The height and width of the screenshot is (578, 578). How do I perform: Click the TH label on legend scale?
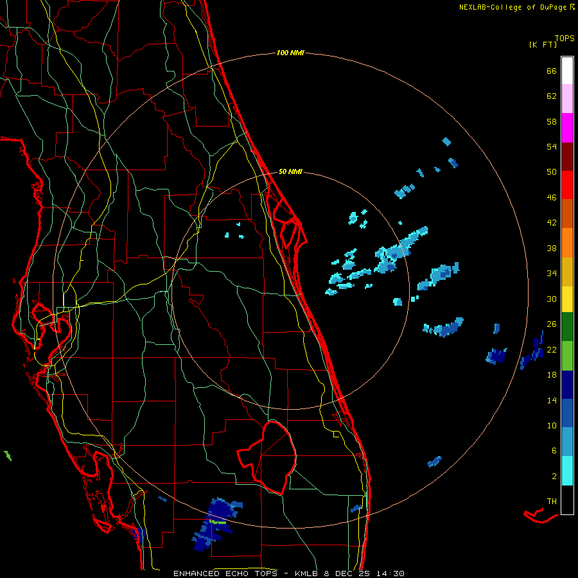tap(552, 502)
